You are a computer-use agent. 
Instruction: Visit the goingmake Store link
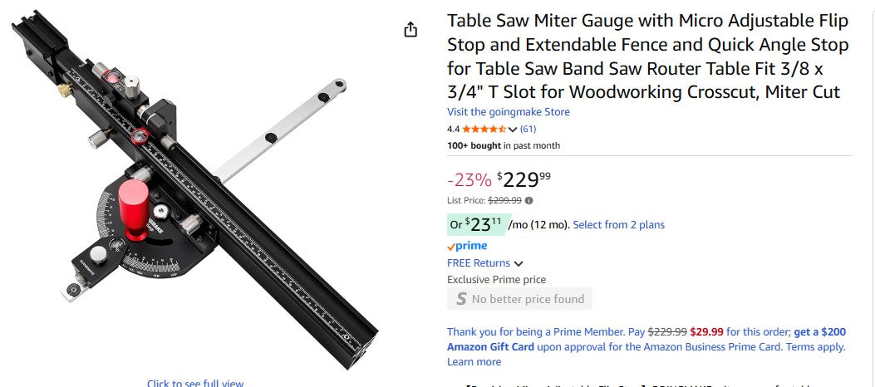[508, 112]
